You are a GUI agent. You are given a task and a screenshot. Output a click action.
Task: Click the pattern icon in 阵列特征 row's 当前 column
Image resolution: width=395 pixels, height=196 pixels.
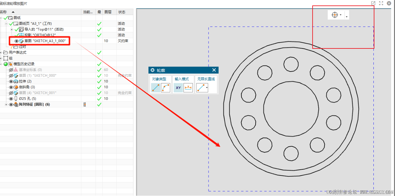click(x=85, y=105)
